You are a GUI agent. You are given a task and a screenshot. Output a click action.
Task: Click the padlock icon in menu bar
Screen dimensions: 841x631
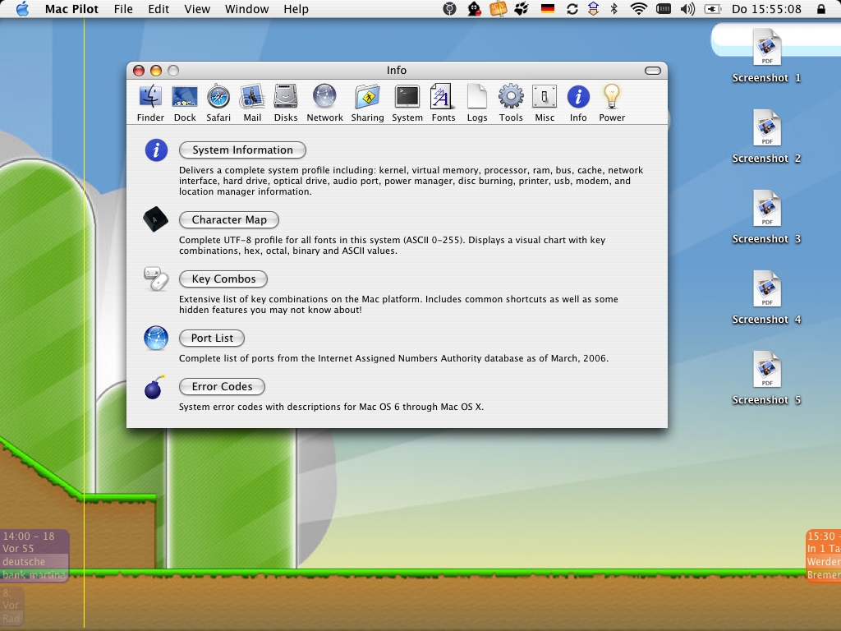(x=821, y=9)
